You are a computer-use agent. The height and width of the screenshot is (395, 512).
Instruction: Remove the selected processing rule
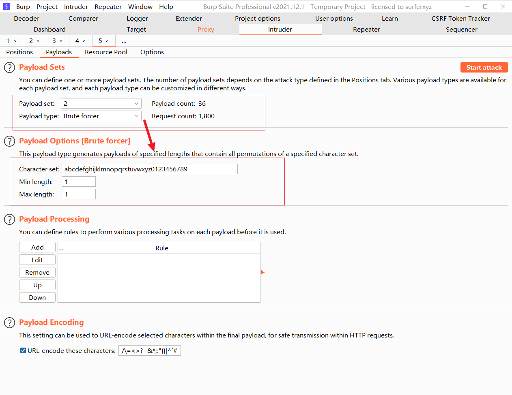click(37, 273)
